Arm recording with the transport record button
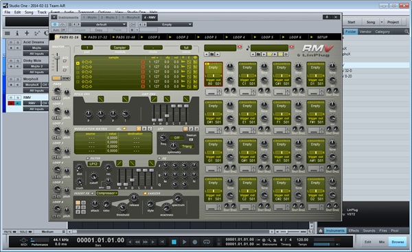The image size is (412, 252). click(195, 242)
